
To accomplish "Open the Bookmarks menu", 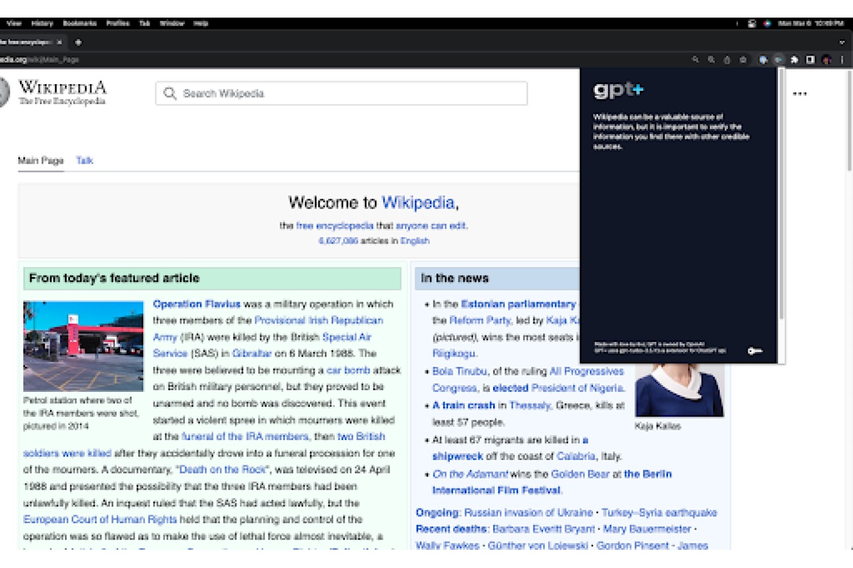I will (80, 23).
